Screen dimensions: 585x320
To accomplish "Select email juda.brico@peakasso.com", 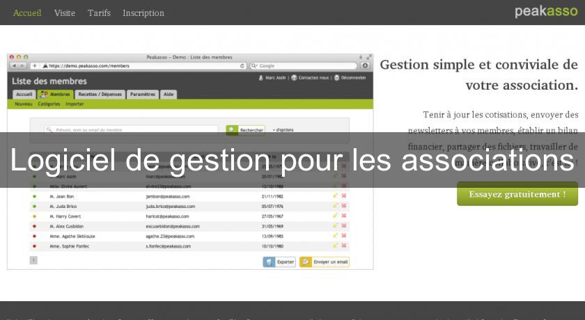I will click(171, 207).
